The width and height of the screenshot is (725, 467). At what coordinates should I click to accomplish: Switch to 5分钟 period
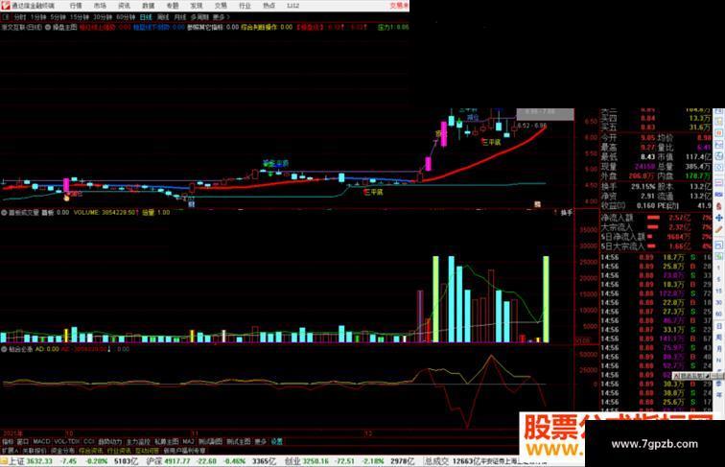coord(58,17)
